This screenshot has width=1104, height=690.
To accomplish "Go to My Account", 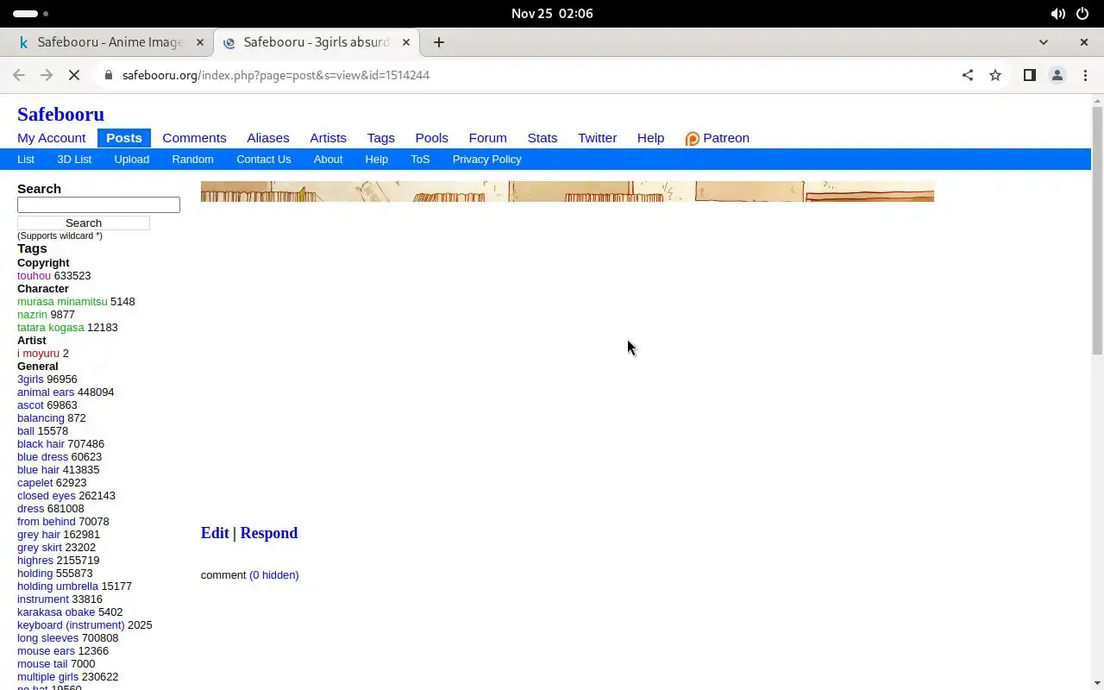I will click(51, 138).
